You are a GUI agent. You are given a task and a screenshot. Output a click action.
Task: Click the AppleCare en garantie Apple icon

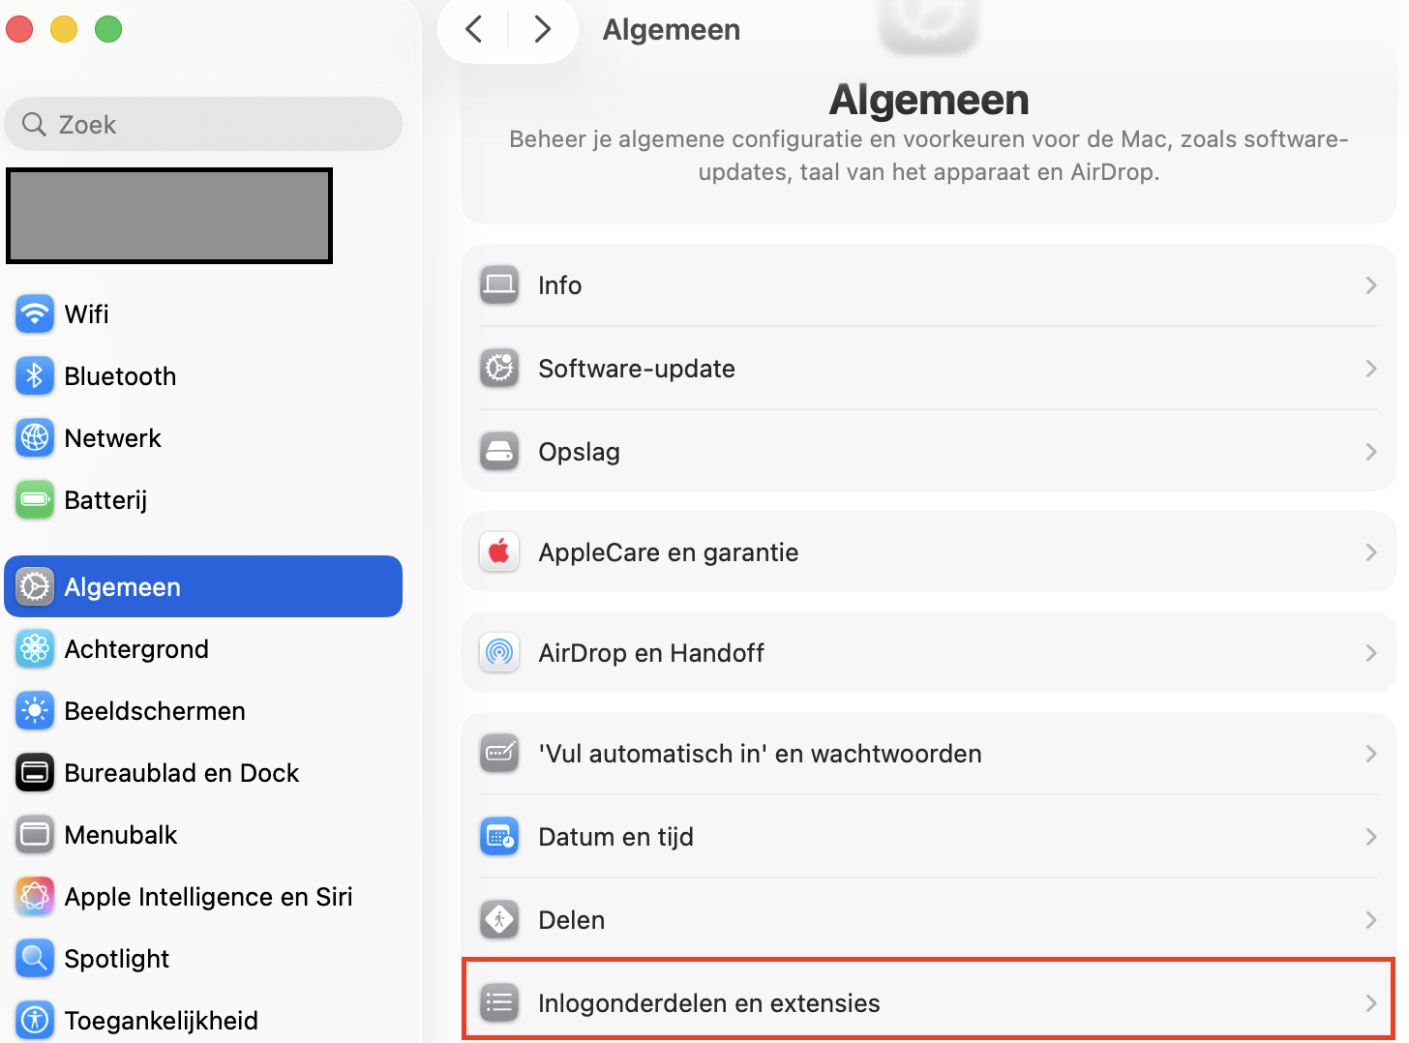pos(499,551)
